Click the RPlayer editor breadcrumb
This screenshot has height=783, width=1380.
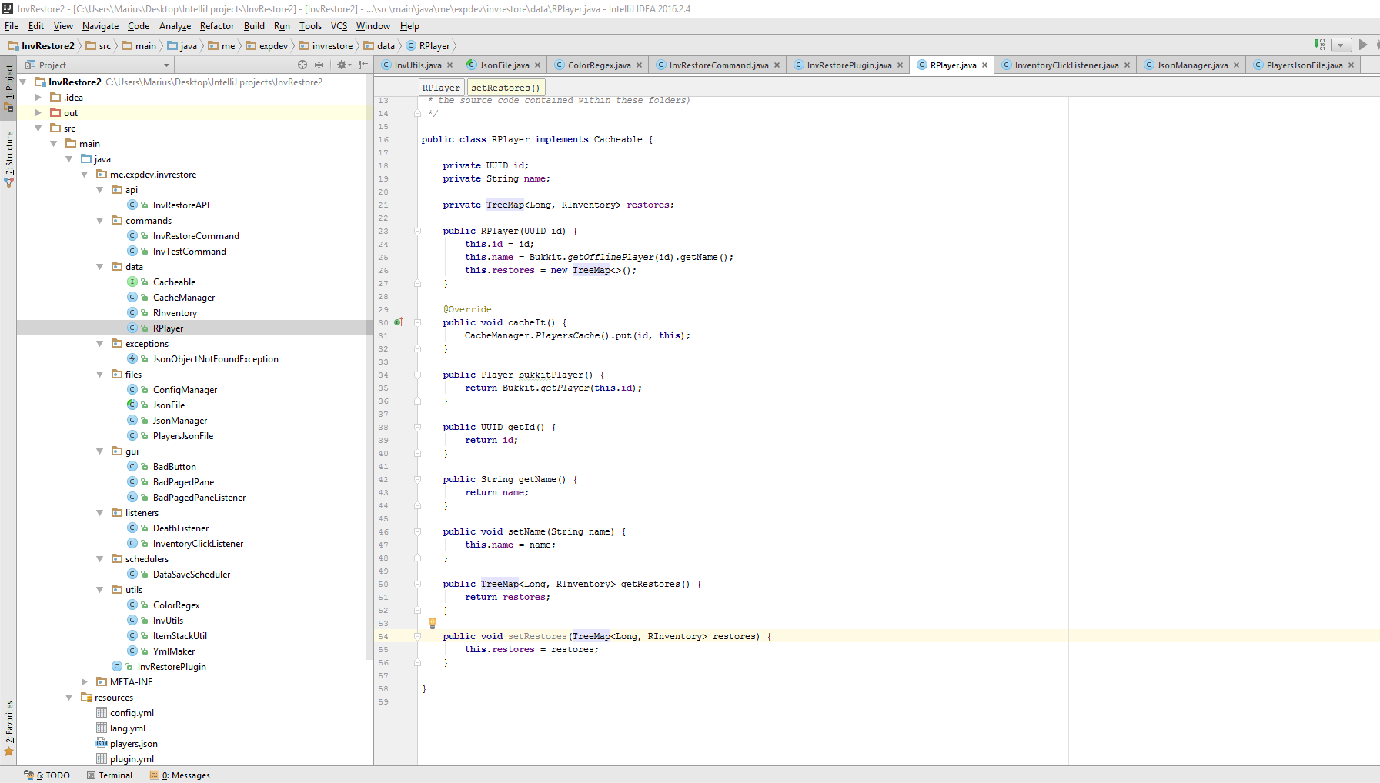pyautogui.click(x=441, y=88)
